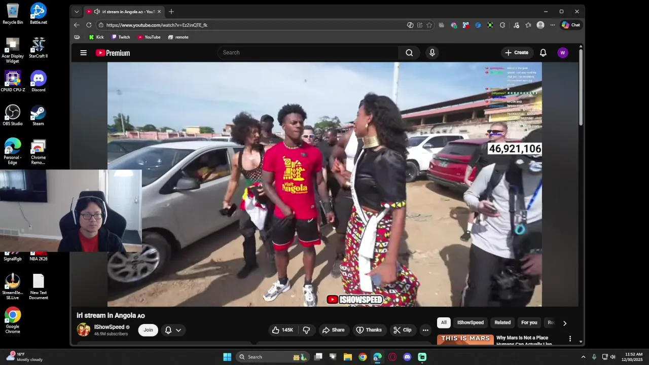
Task: Open the YouTube bookmark
Action: (x=149, y=37)
